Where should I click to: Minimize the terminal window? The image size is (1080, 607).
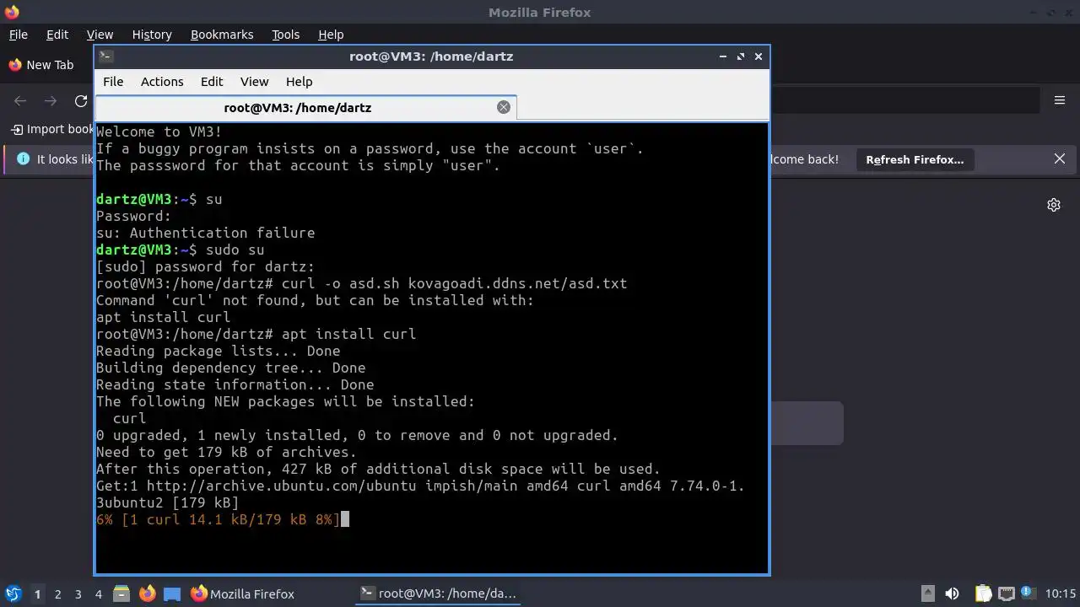click(x=723, y=56)
